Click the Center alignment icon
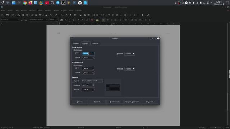This screenshot has height=129, width=230. click(107, 20)
